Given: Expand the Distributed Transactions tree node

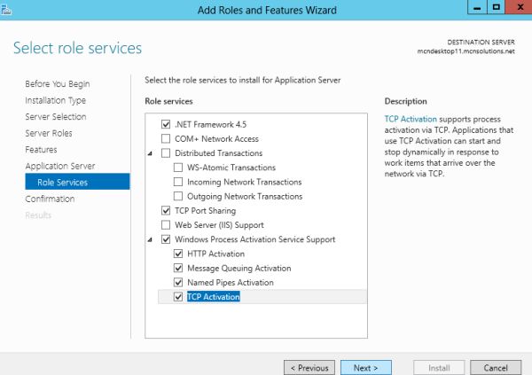Looking at the screenshot, I should pyautogui.click(x=152, y=153).
